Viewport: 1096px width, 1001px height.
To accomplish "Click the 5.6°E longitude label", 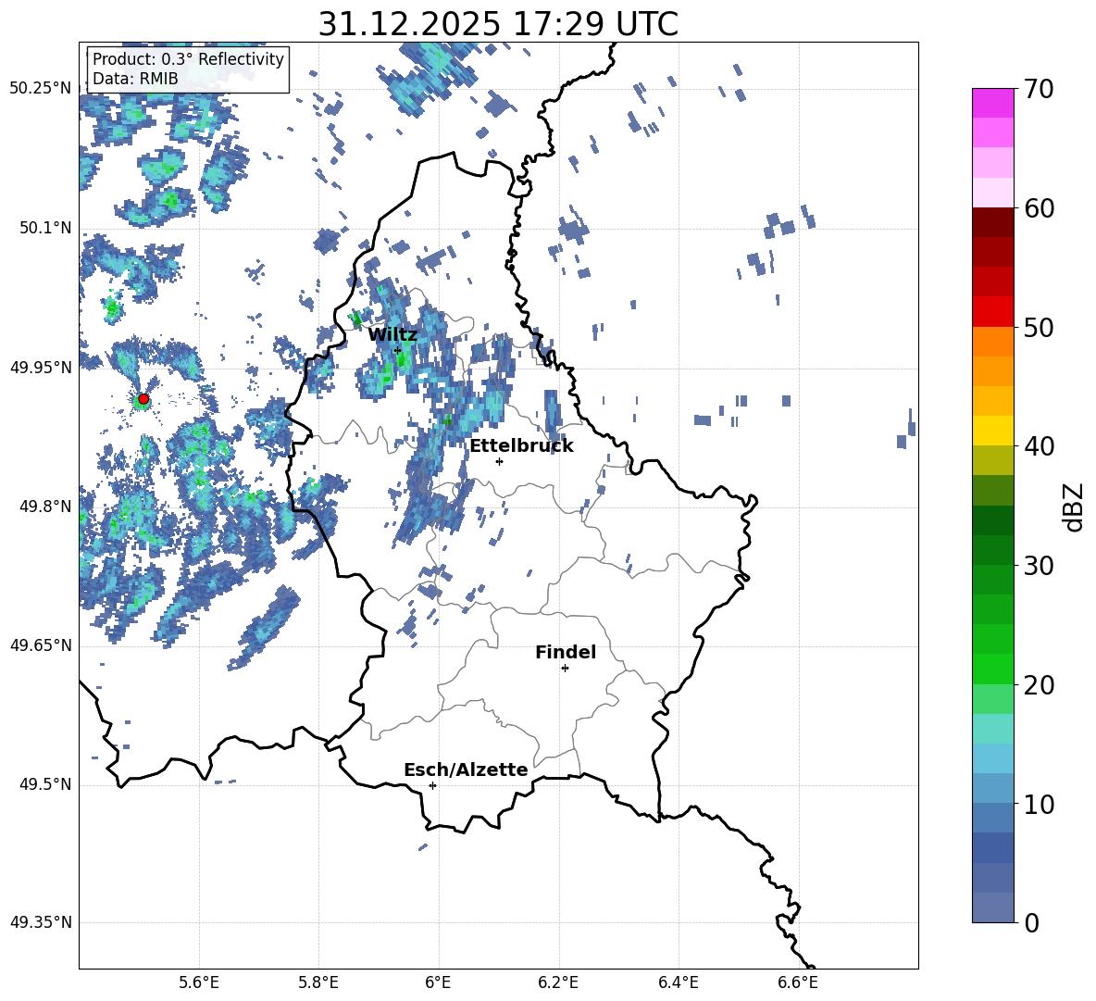I will [x=199, y=982].
